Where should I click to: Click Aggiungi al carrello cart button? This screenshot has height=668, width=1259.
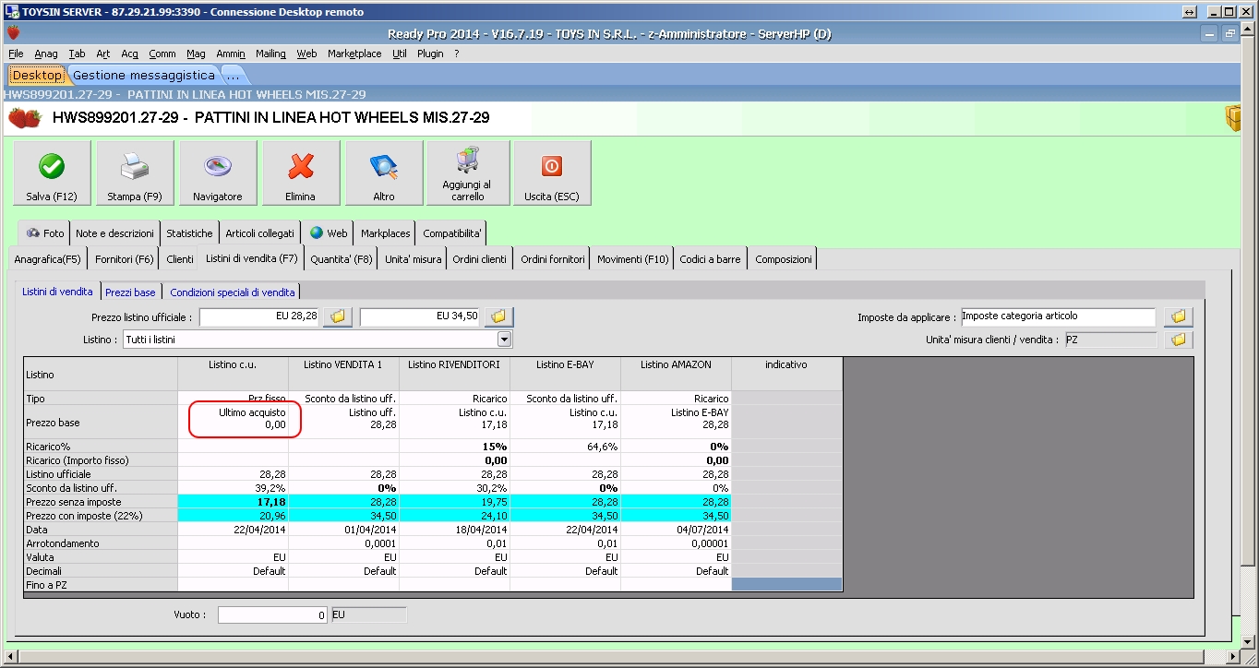(x=468, y=173)
